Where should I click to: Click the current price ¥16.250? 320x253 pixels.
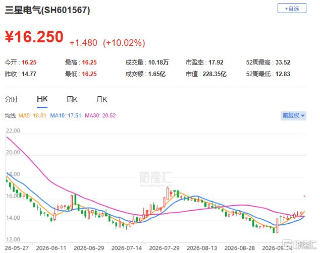click(x=34, y=37)
